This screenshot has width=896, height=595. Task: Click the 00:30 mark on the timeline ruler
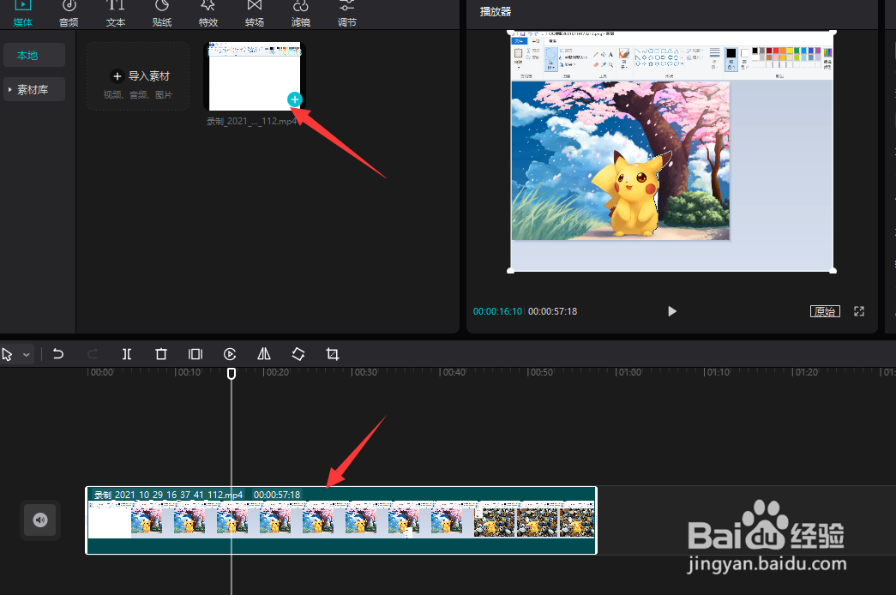click(366, 372)
